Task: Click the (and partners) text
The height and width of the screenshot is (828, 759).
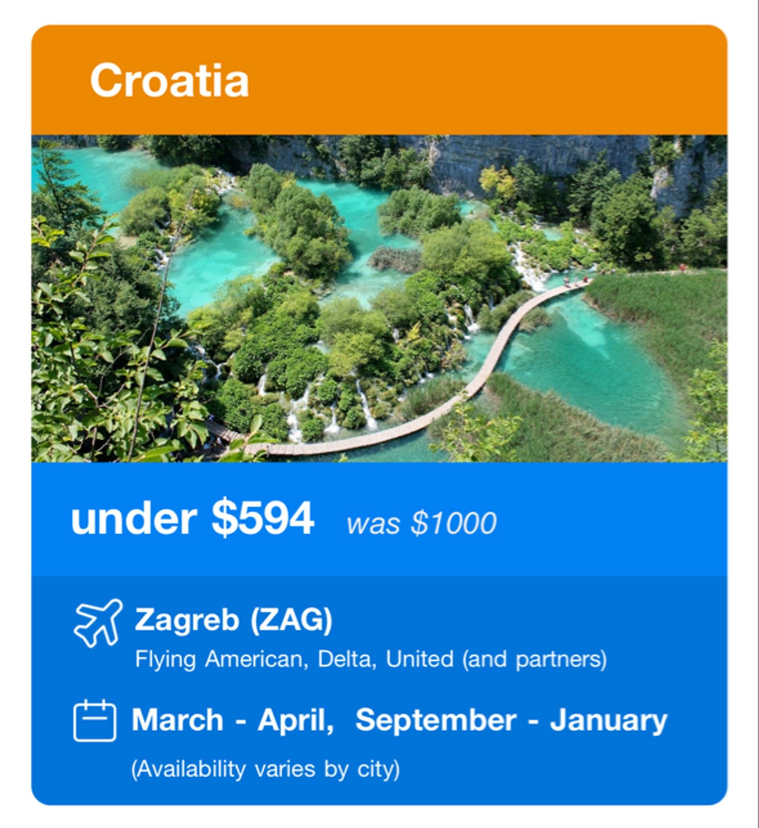Action: 534,659
